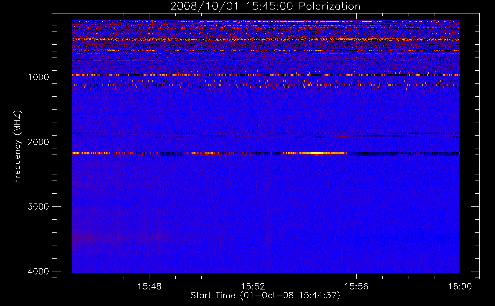Viewport: 495px width, 306px height.
Task: Select the "Start Time (01-Oct-08 15:44:37)" axis label
Action: pyautogui.click(x=265, y=296)
